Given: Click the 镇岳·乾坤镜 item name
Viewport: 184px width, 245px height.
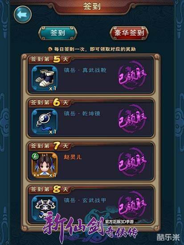Looking at the screenshot, I should (x=82, y=114).
